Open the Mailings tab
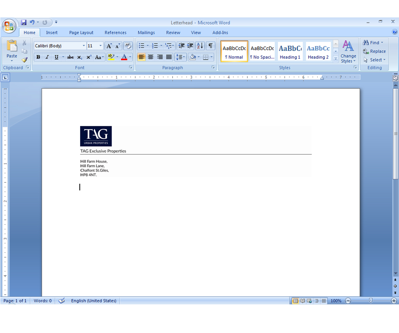Screen dimensions: 399x333 pos(146,33)
